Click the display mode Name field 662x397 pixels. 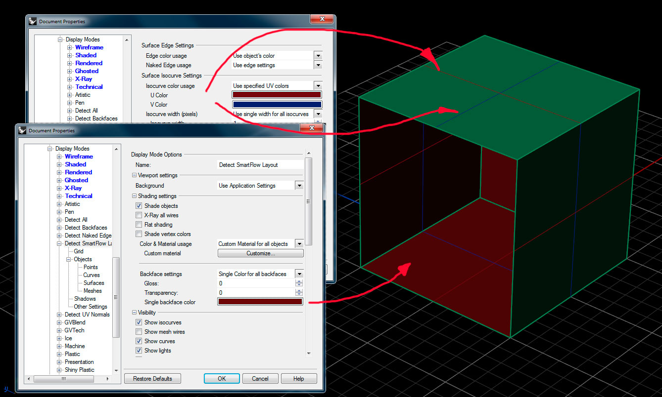click(260, 165)
